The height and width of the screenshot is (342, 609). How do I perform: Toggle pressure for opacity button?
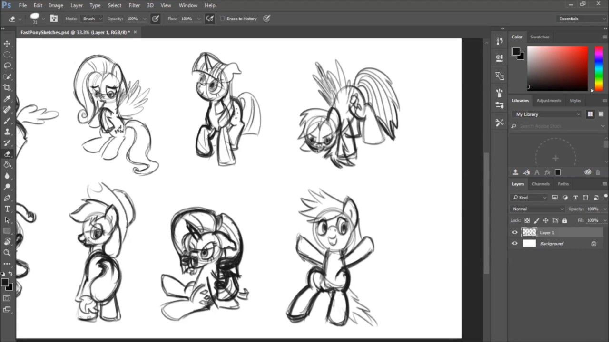155,19
